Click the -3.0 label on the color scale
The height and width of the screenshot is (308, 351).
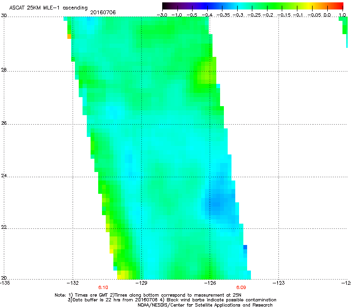162,15
